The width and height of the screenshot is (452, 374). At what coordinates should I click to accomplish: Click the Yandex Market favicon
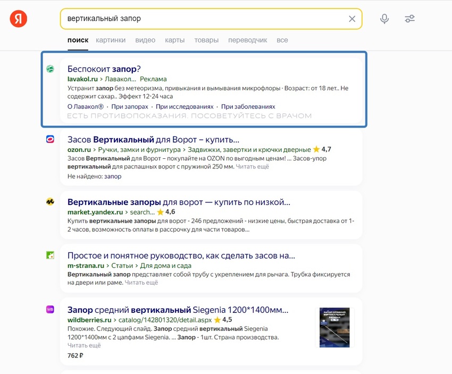click(51, 203)
